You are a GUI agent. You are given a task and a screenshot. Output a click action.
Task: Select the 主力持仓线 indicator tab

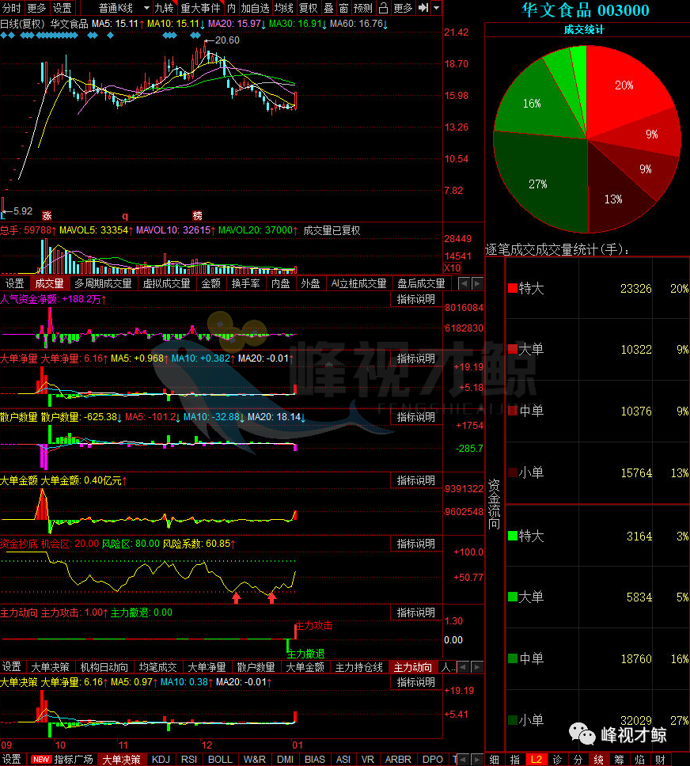click(x=359, y=667)
